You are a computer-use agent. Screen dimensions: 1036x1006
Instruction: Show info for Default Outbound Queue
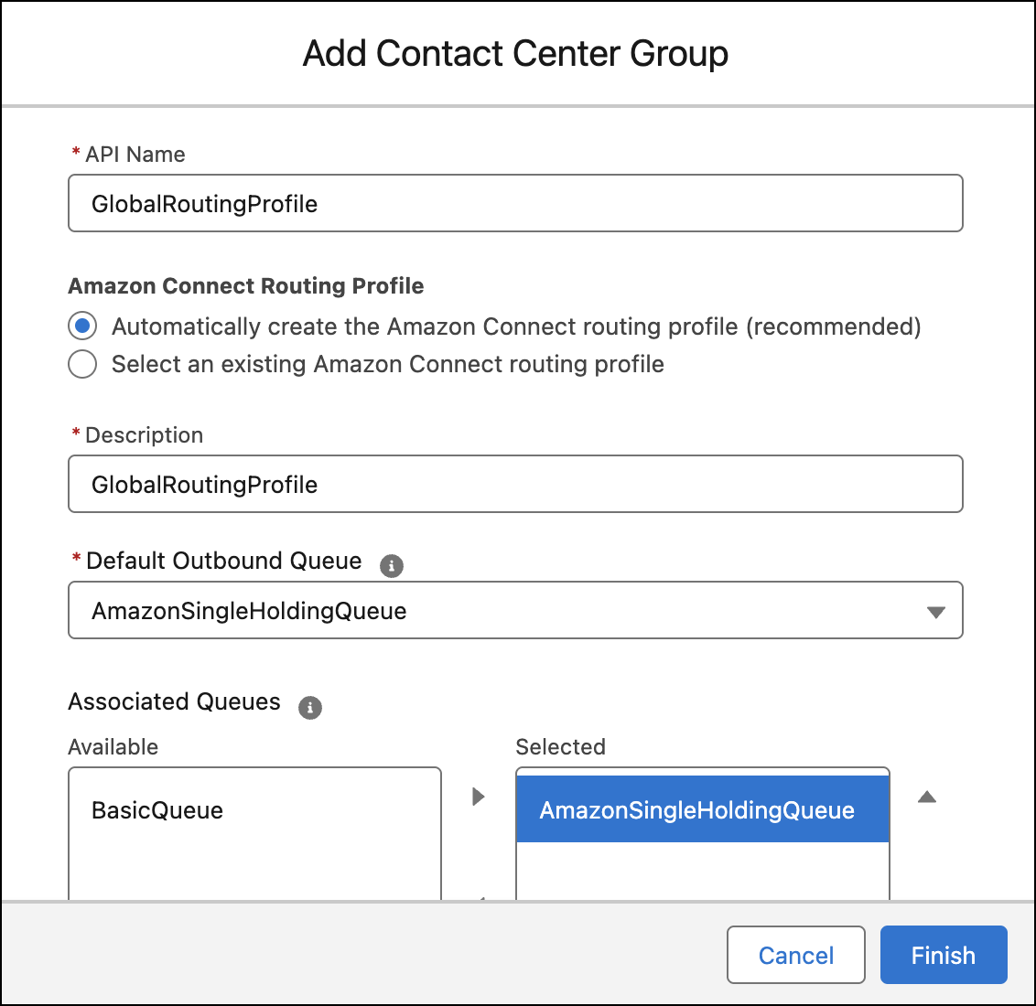point(391,566)
